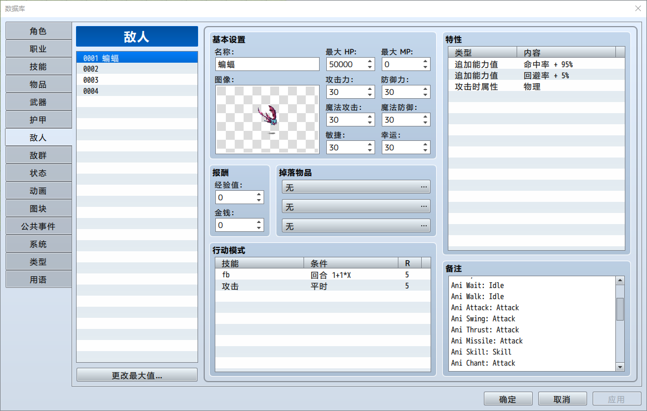Open the 护甲 tab

pyautogui.click(x=38, y=120)
